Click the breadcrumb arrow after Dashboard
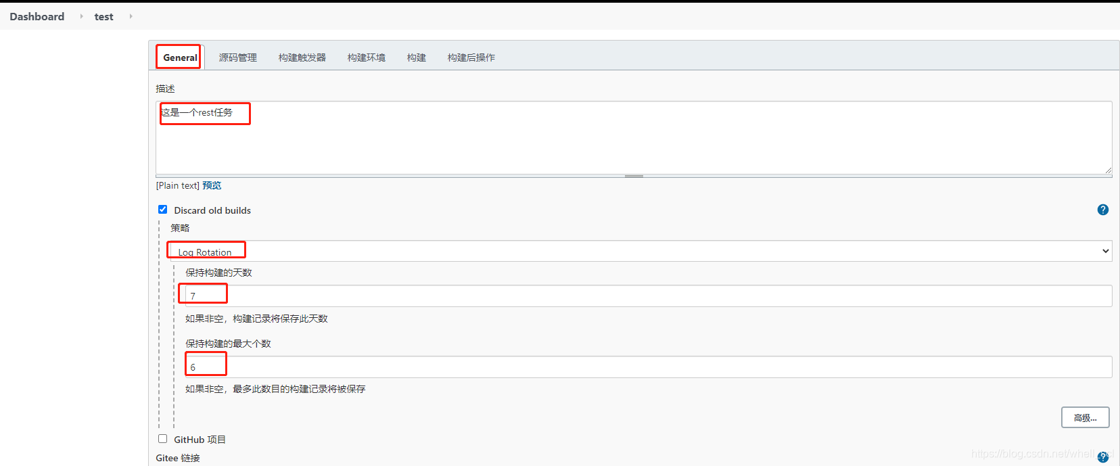1120x466 pixels. pyautogui.click(x=82, y=16)
